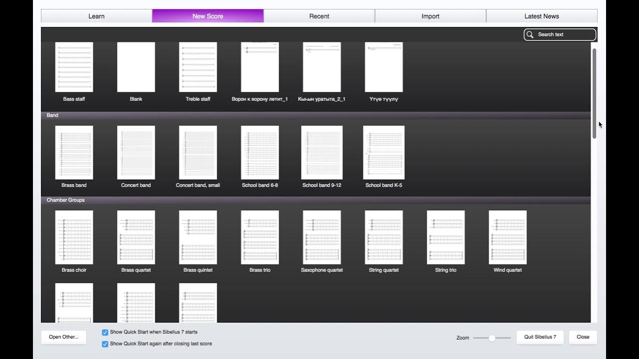
Task: Select the Үтүө түүлү template
Action: pos(383,67)
